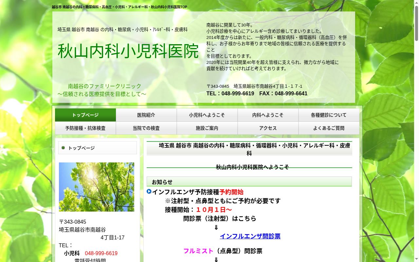Click the 秋山内科小児科医院へようこそ heading

point(252,167)
